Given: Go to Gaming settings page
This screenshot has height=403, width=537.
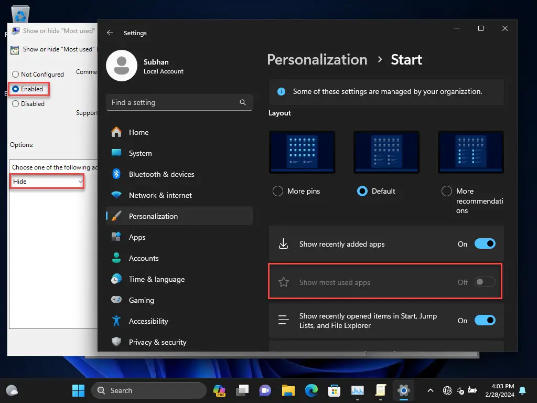Looking at the screenshot, I should (179, 300).
